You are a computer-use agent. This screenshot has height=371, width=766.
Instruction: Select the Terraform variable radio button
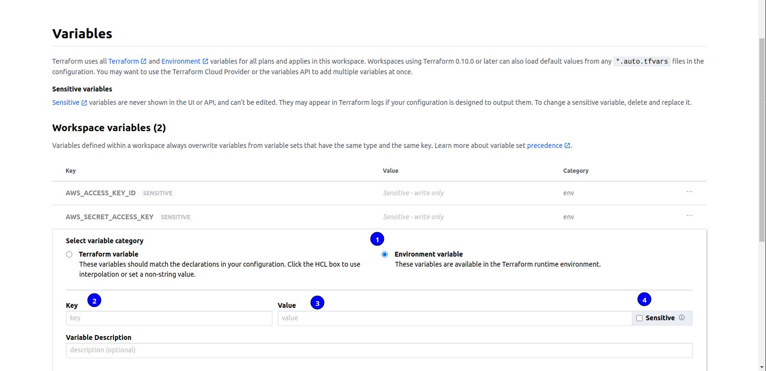[69, 255]
